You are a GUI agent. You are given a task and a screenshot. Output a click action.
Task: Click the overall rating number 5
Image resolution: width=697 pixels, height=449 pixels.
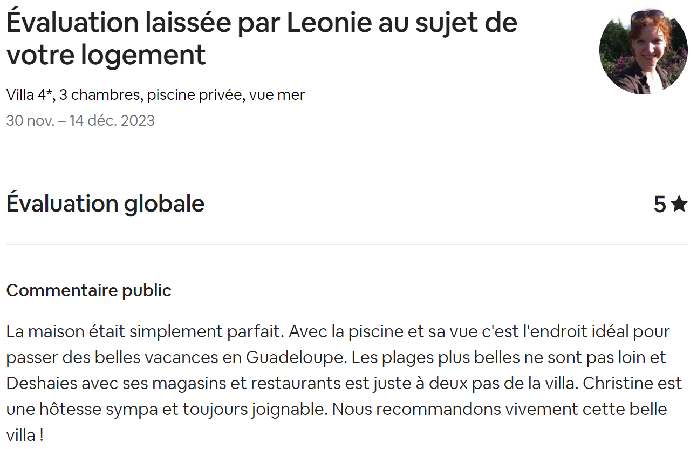[x=659, y=204]
